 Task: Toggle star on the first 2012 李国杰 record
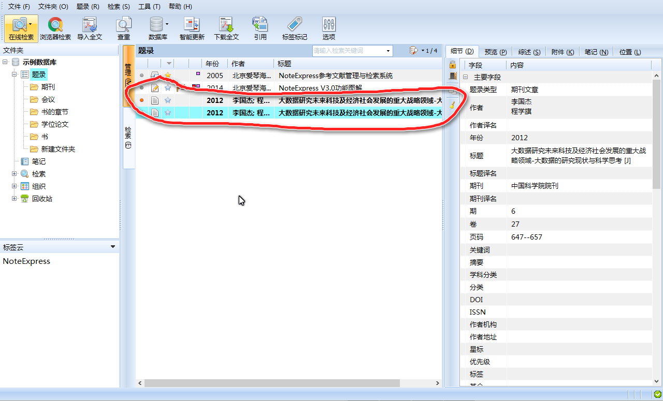(168, 100)
